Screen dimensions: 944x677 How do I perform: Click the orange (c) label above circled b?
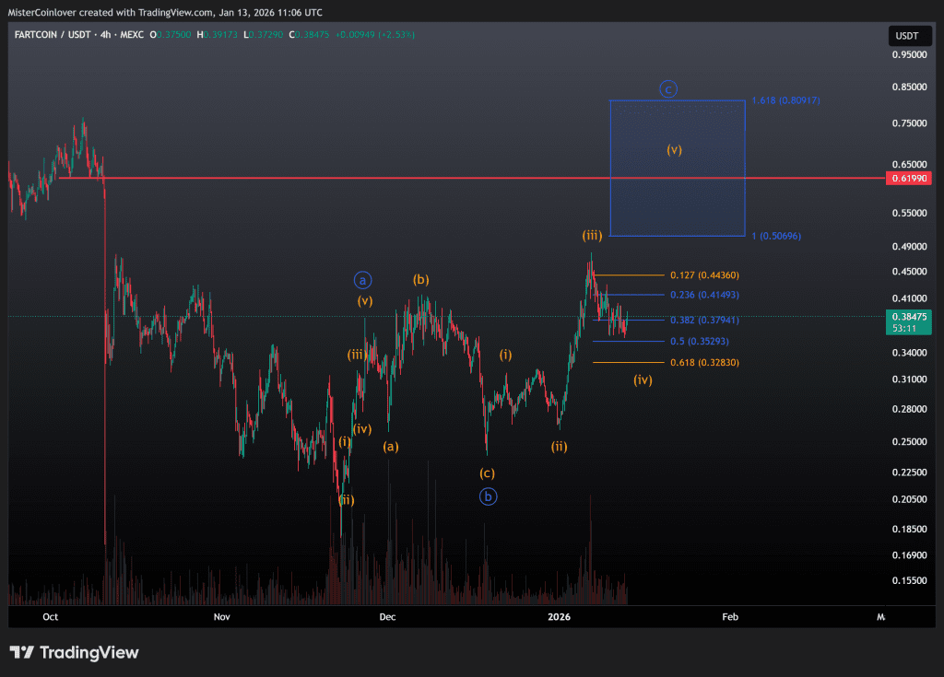click(487, 473)
